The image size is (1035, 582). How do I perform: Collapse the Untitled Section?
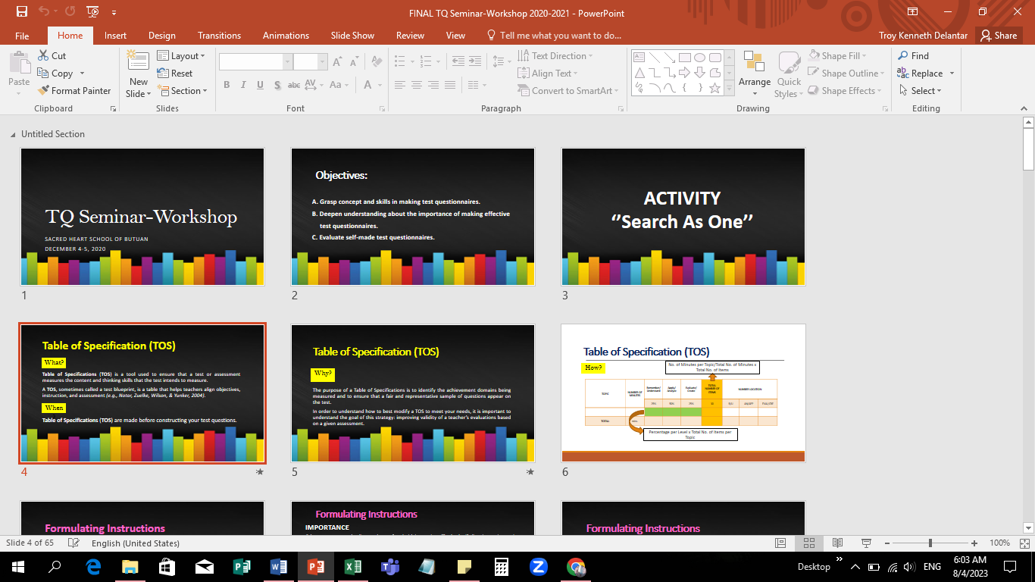[13, 134]
